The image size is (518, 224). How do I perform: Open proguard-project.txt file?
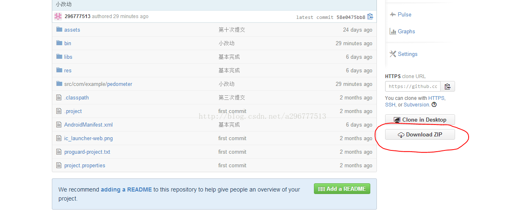[87, 152]
